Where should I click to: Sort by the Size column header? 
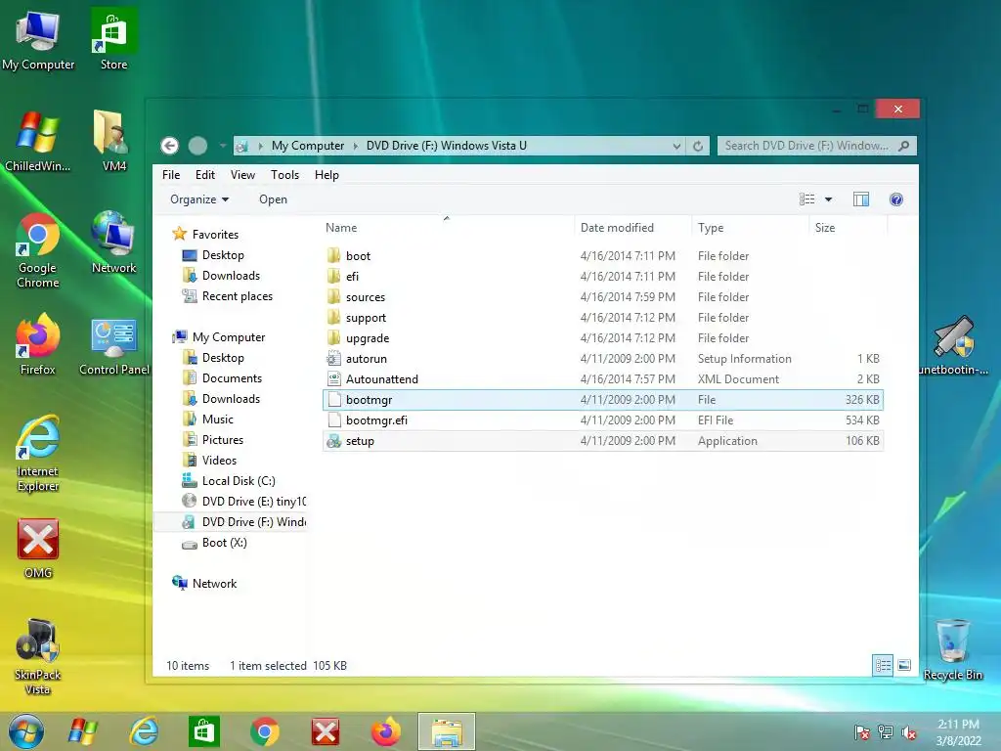(848, 227)
